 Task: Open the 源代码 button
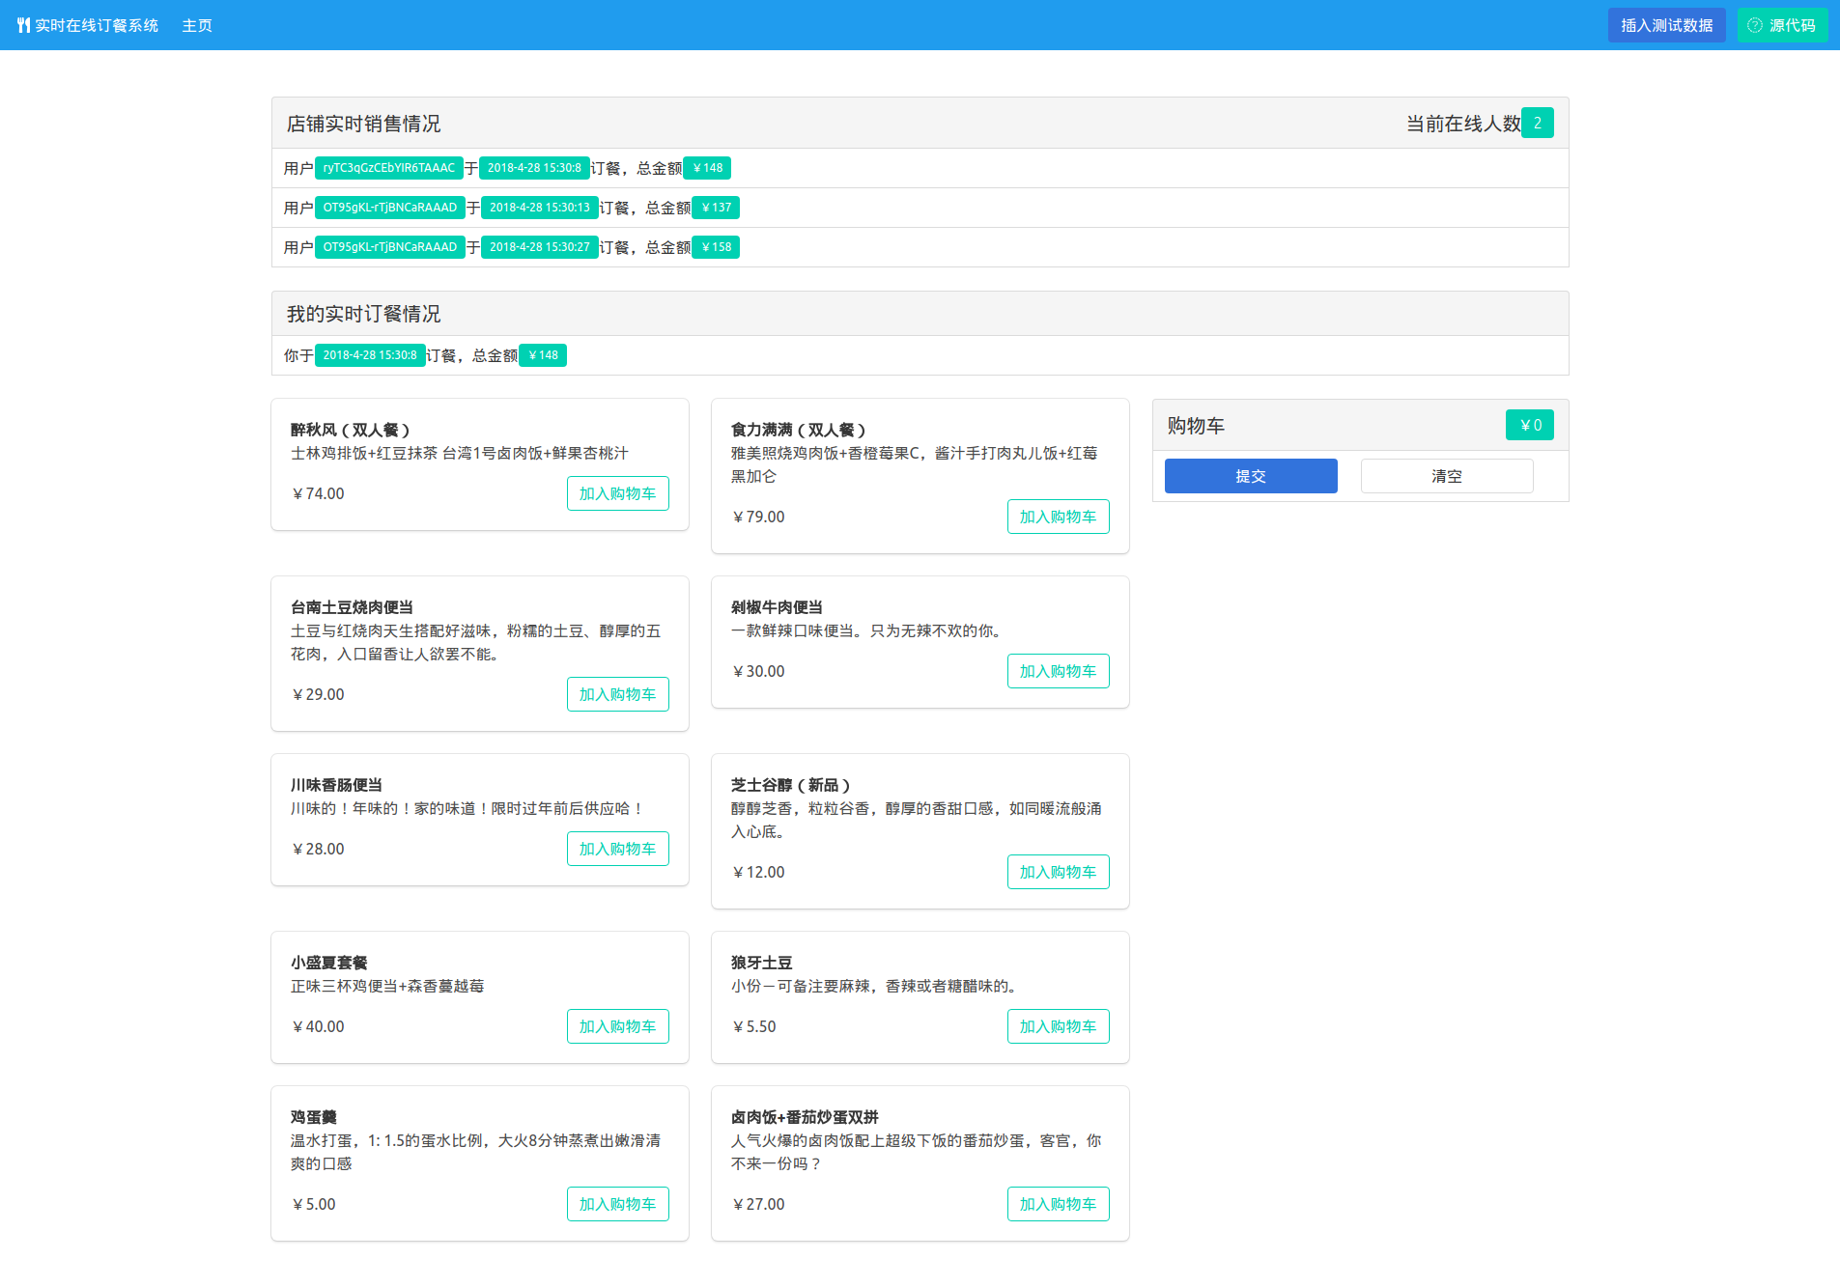pyautogui.click(x=1782, y=25)
